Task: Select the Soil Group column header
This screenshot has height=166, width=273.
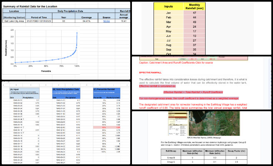Action: [x=171, y=152]
